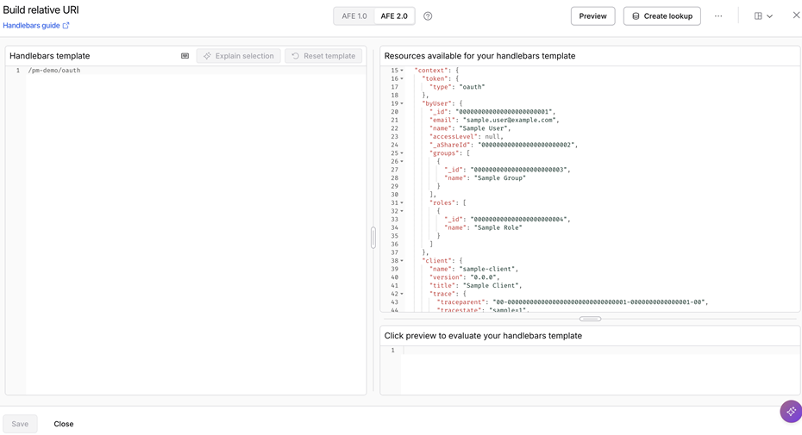Click the Close button at bottom
The width and height of the screenshot is (802, 435).
(64, 424)
